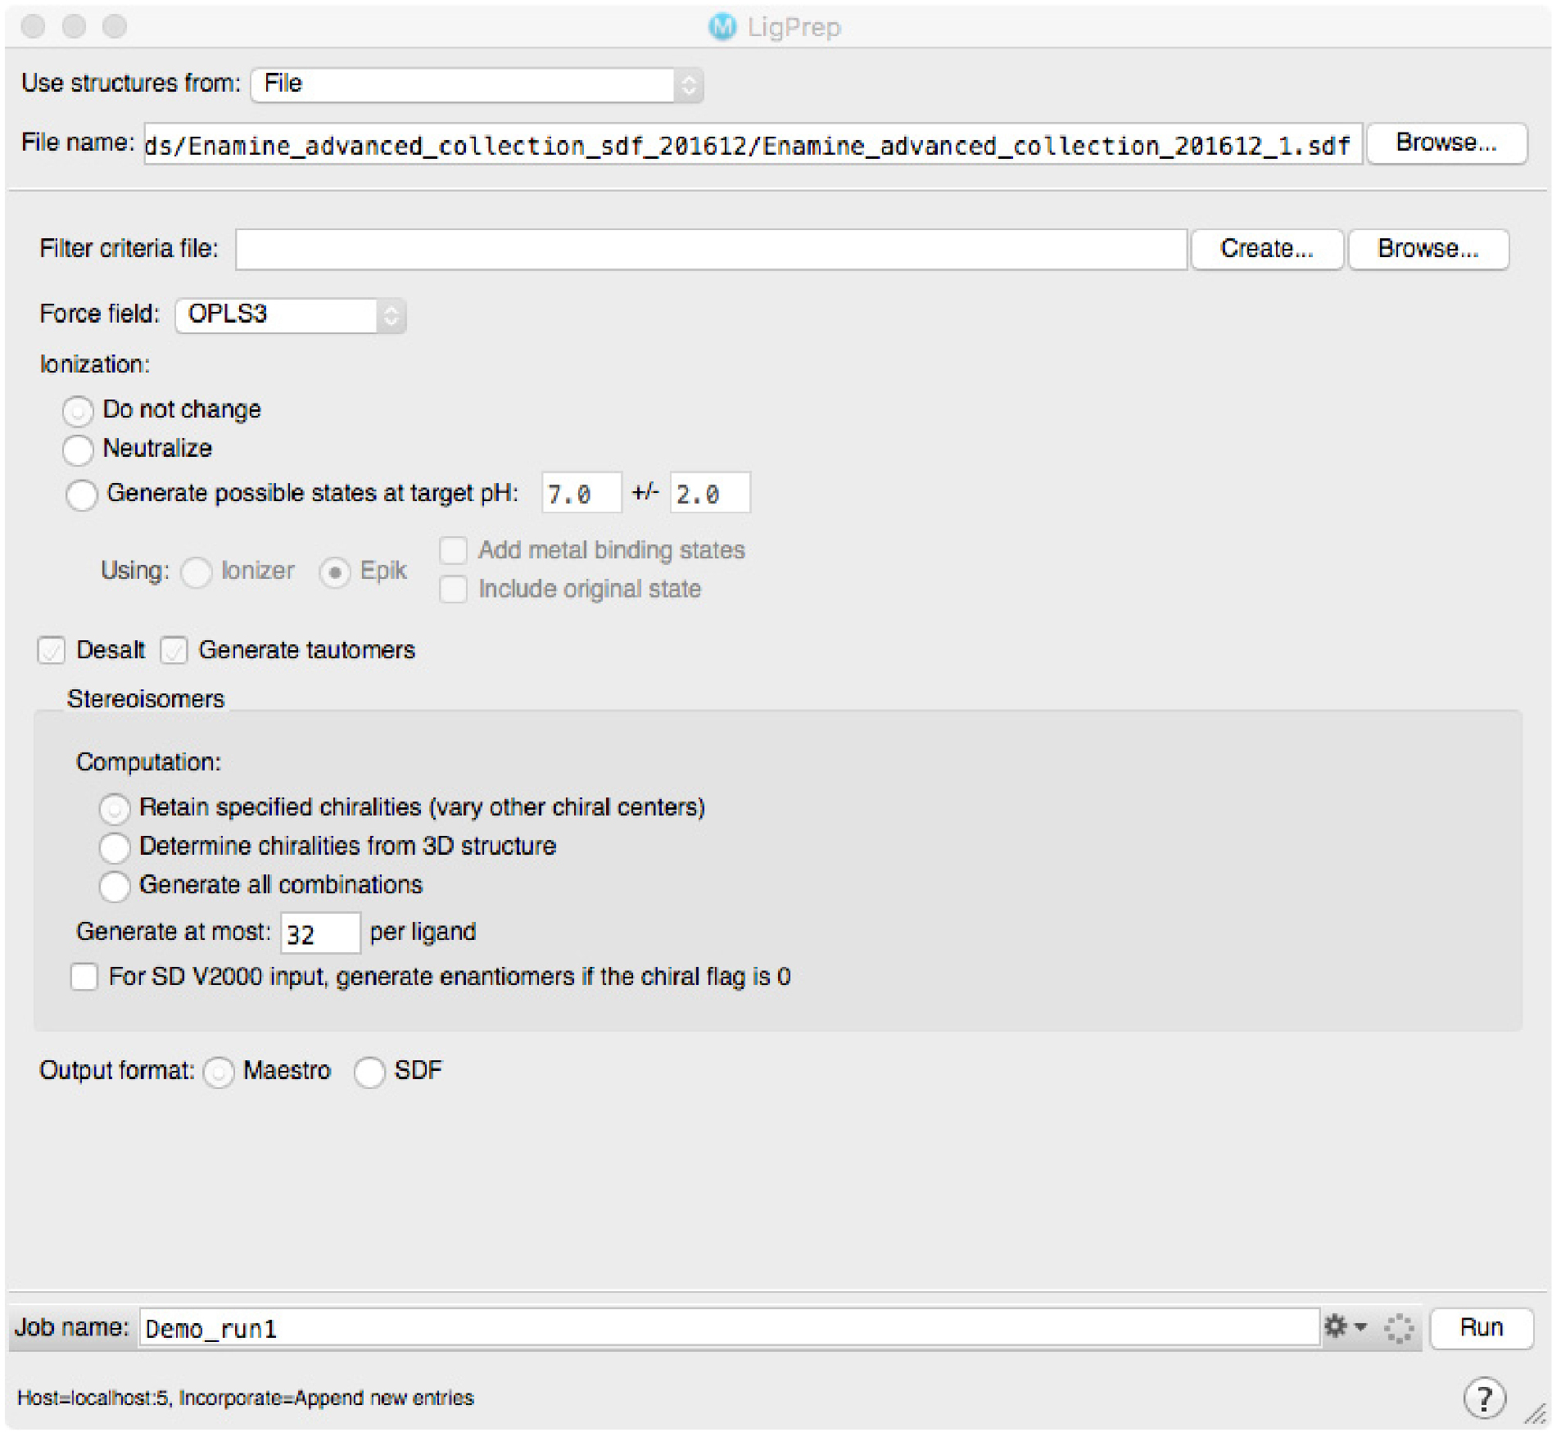The height and width of the screenshot is (1432, 1561).
Task: Select Generate possible states at target pH
Action: pos(81,494)
